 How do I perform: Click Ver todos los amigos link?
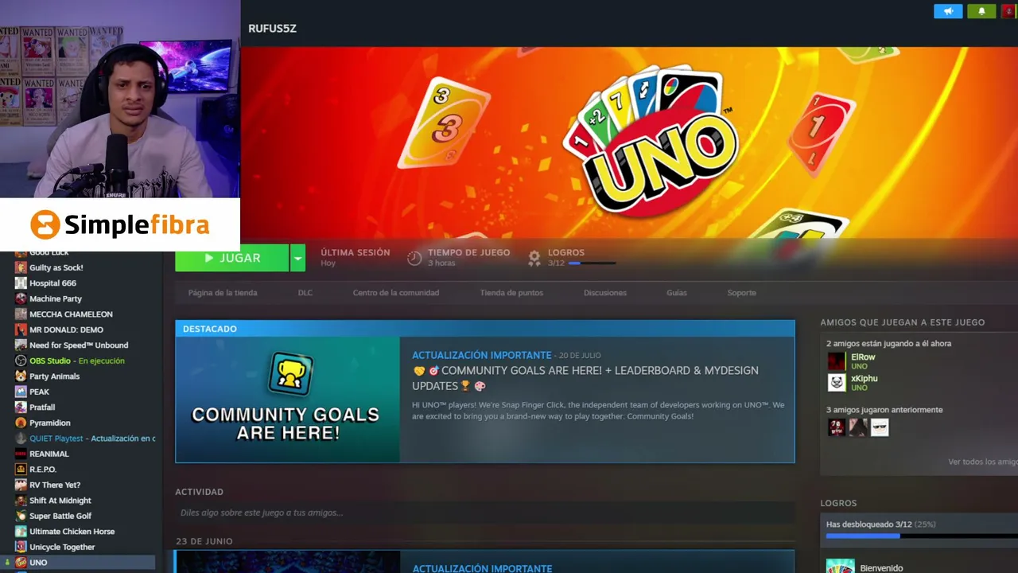(983, 462)
